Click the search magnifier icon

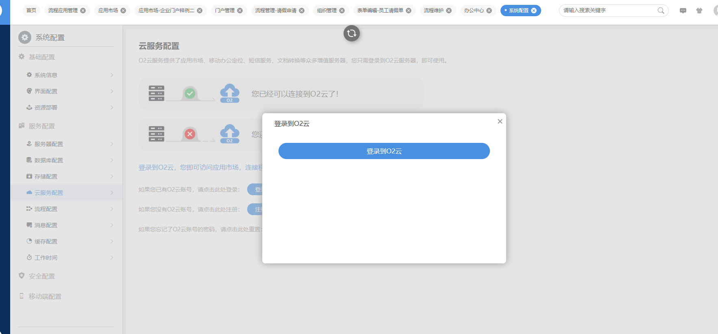coord(661,11)
